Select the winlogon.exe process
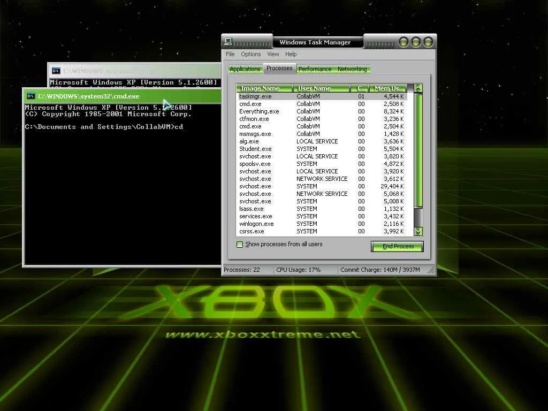548x411 pixels. [322, 224]
